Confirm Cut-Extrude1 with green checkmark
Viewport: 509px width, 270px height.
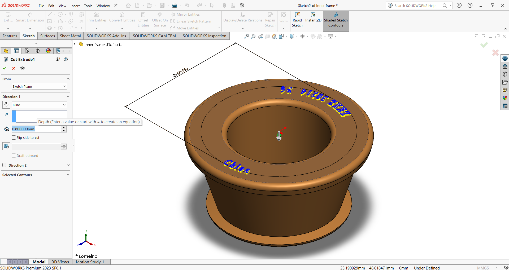point(5,68)
